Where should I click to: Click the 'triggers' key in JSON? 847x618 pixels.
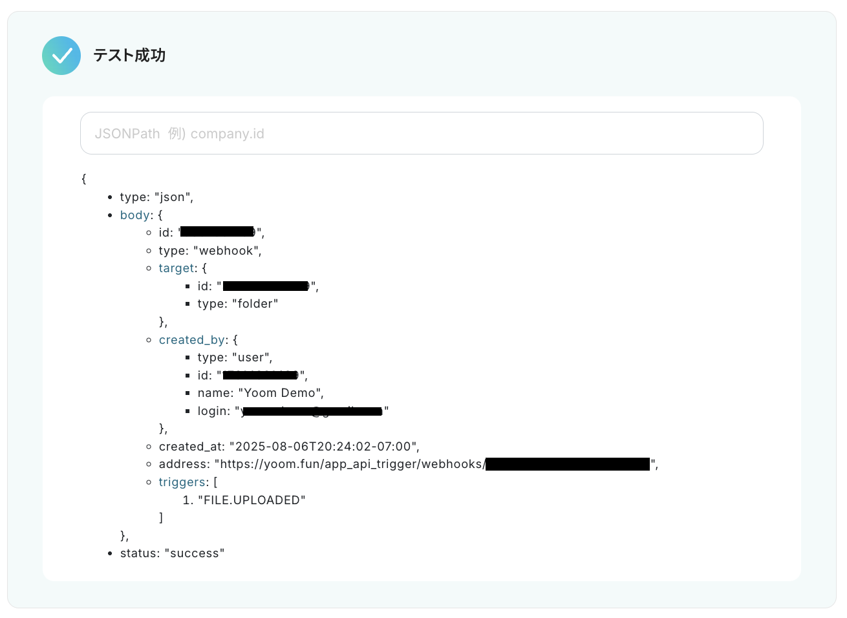point(182,482)
